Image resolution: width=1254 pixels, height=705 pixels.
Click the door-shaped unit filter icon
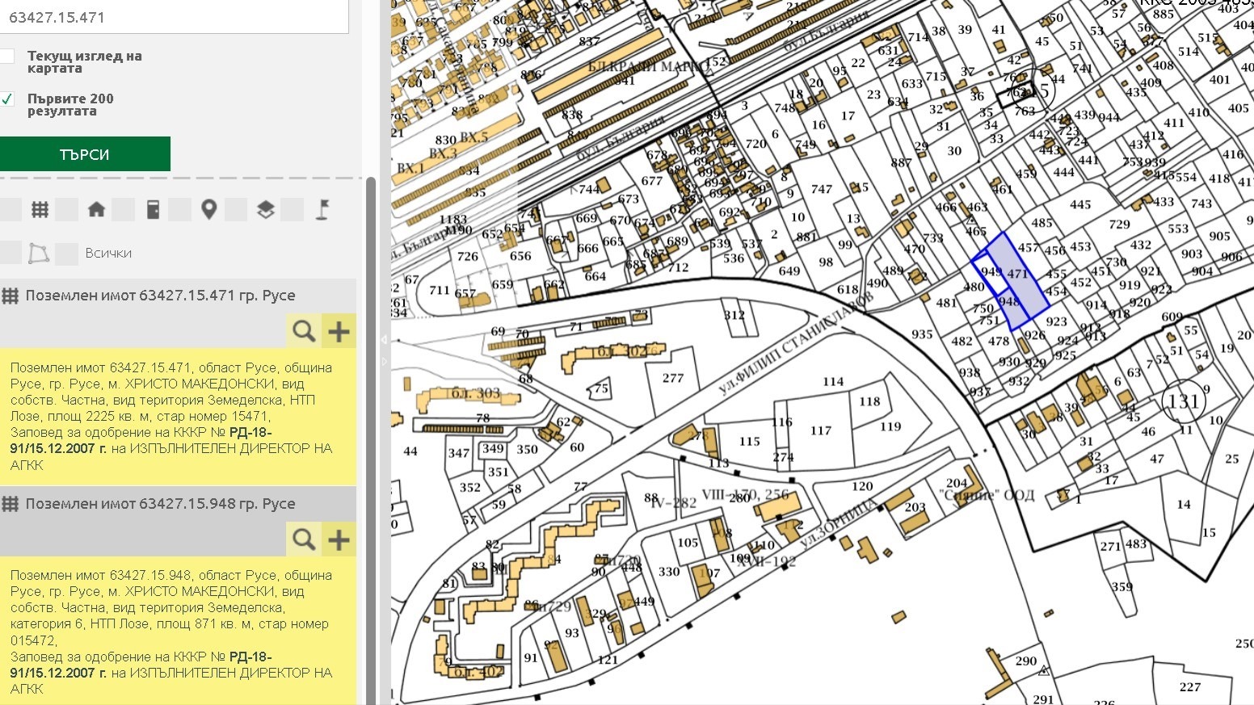(x=153, y=210)
